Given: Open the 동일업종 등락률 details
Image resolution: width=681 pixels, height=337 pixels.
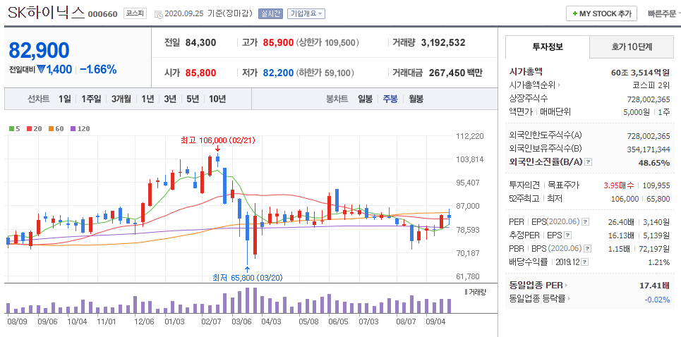Looking at the screenshot, I should (x=539, y=299).
